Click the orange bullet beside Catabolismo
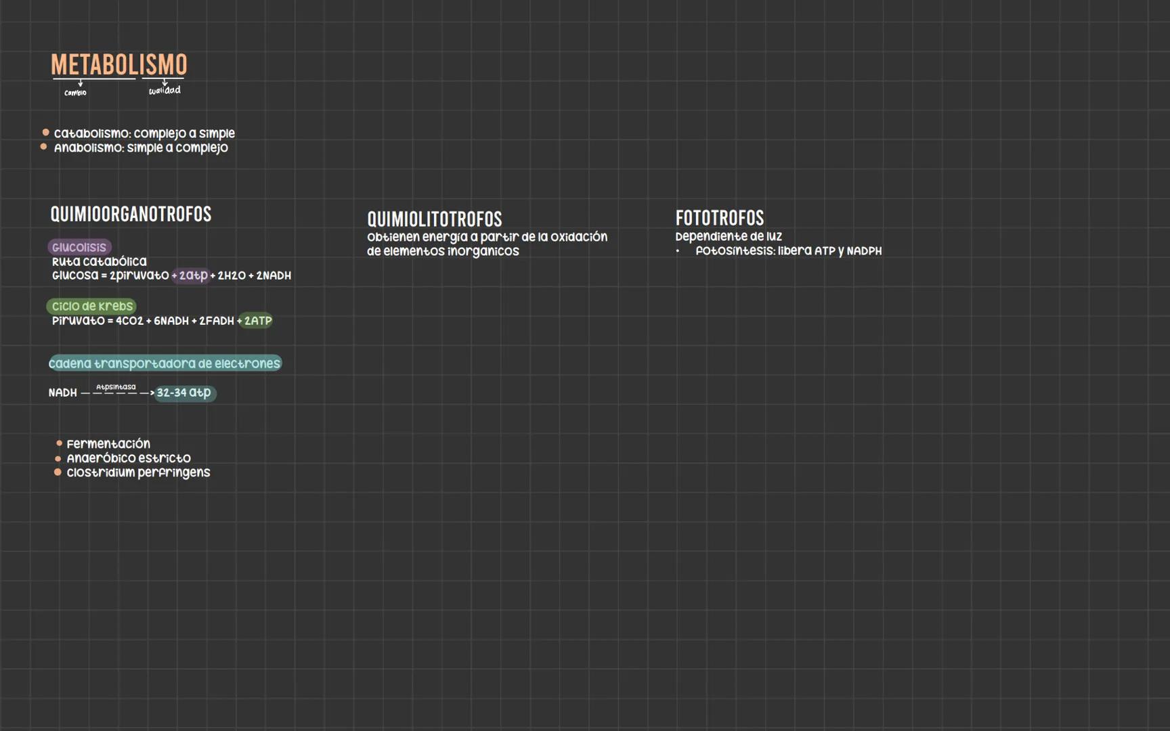 (45, 133)
